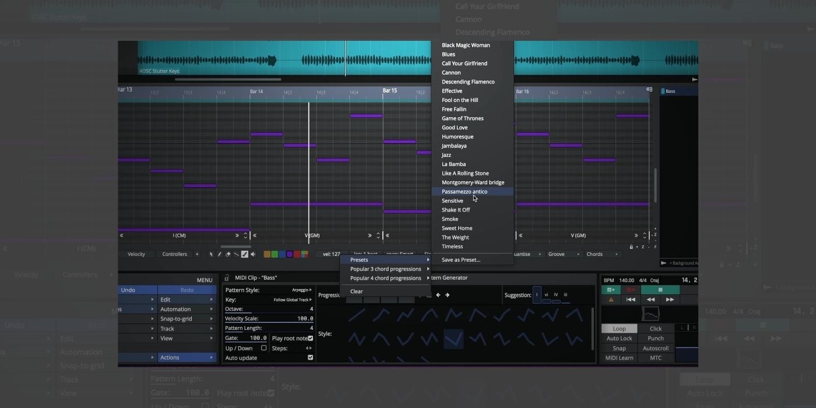Expand the Automation submenu
This screenshot has width=816, height=408.
[187, 309]
